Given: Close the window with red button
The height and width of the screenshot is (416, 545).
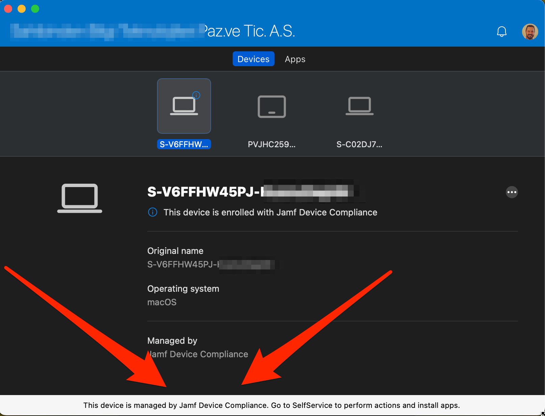Looking at the screenshot, I should [8, 9].
